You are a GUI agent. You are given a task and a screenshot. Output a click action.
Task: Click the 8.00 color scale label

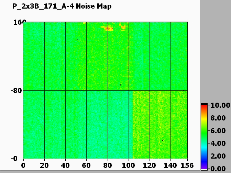[219, 118]
